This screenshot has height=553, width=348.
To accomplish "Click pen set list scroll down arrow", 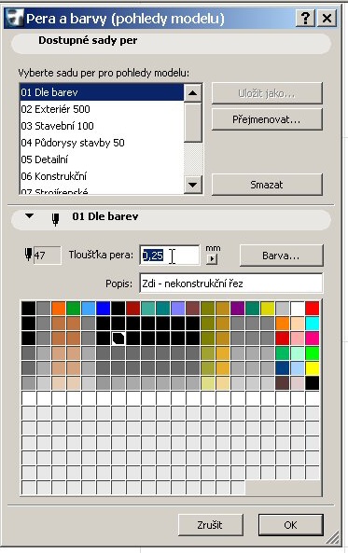I will [193, 185].
